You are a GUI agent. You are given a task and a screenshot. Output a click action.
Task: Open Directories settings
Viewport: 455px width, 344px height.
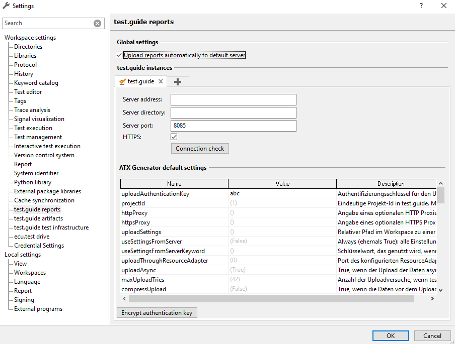tap(28, 47)
